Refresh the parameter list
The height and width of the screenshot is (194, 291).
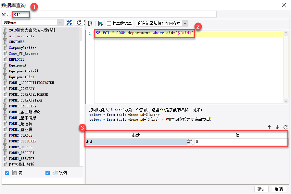coord(285,127)
